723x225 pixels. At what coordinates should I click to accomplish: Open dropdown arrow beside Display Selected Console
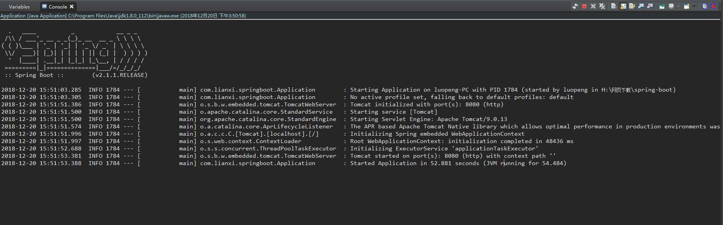click(678, 6)
